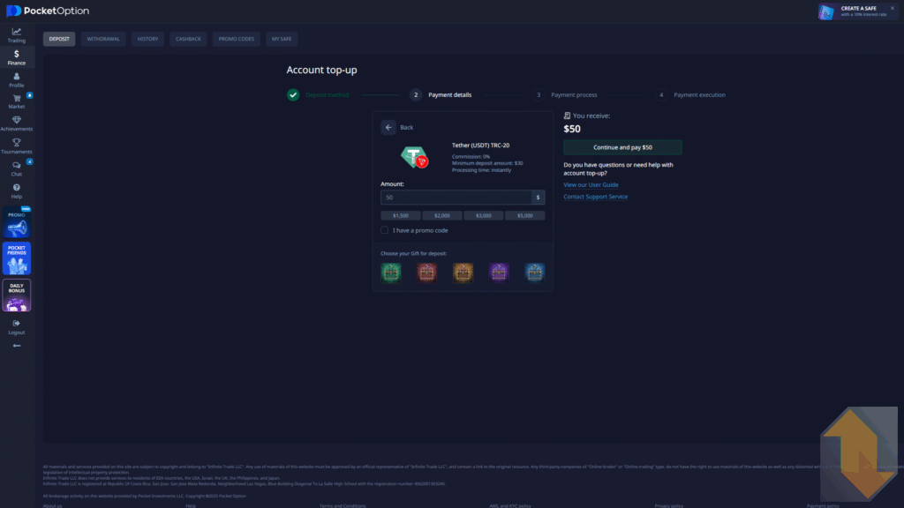
Task: Open the Help section question-mark icon
Action: pyautogui.click(x=17, y=191)
